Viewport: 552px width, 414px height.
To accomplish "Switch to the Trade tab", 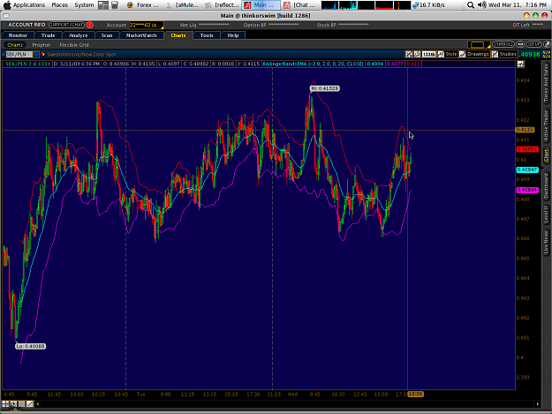I will tap(49, 35).
